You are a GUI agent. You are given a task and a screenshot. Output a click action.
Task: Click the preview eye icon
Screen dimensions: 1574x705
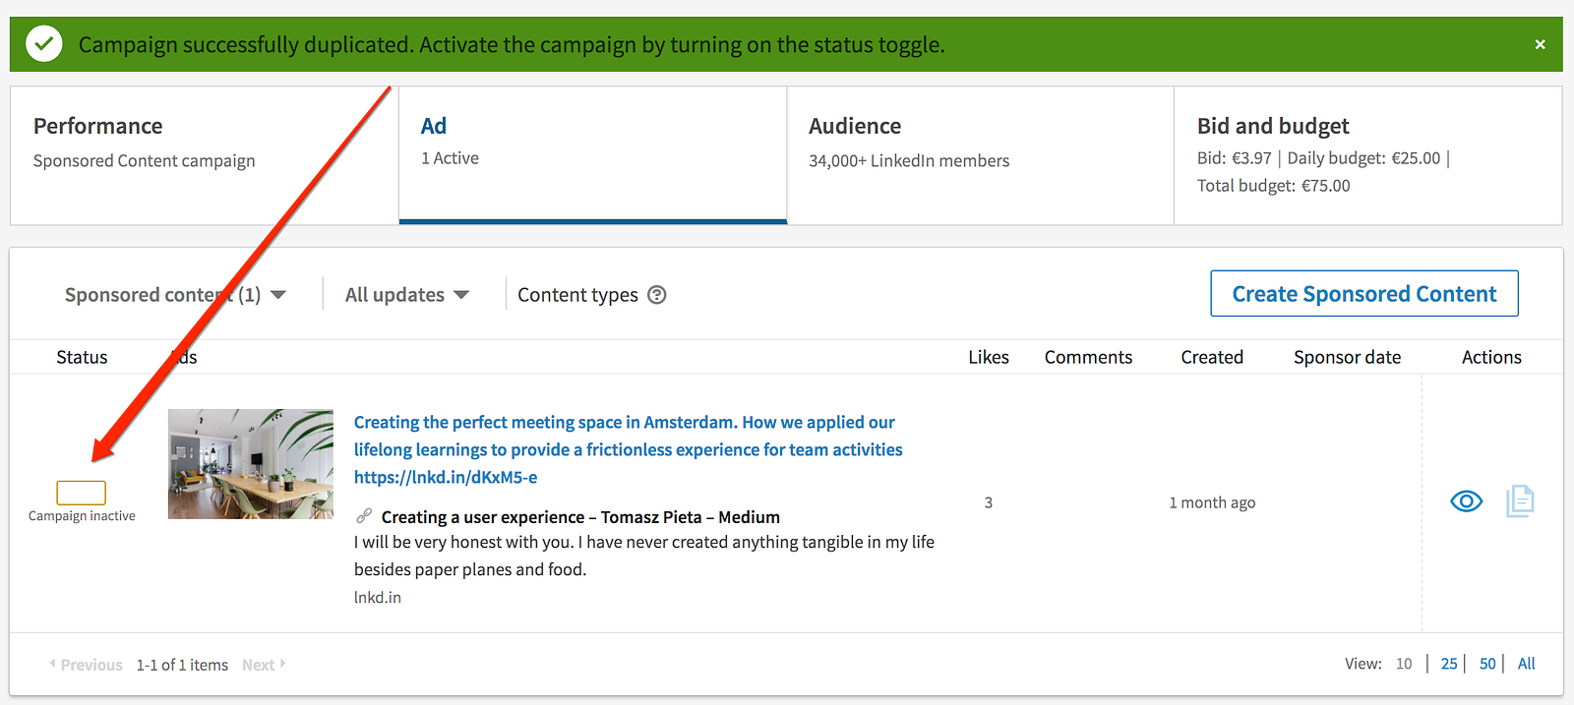pyautogui.click(x=1466, y=501)
